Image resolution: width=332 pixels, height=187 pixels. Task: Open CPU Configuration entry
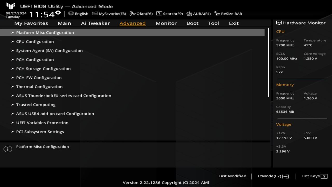coord(35,42)
